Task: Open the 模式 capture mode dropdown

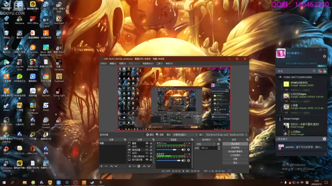Action: click(185, 135)
